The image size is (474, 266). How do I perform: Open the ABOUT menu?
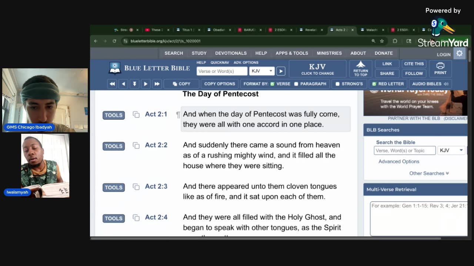pyautogui.click(x=358, y=53)
